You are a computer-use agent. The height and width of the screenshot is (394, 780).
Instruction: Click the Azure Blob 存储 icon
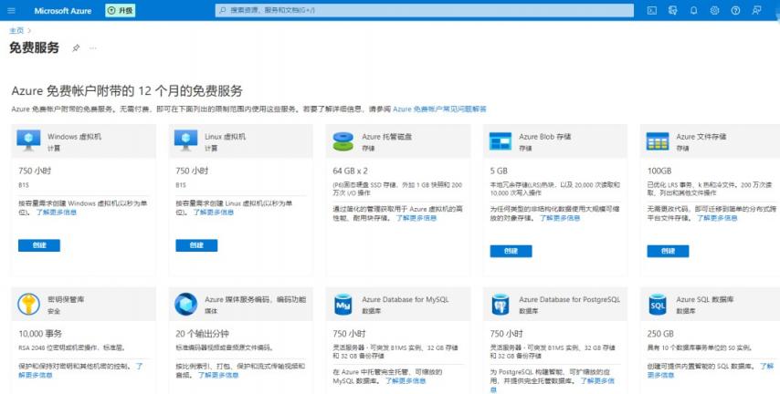pos(500,141)
